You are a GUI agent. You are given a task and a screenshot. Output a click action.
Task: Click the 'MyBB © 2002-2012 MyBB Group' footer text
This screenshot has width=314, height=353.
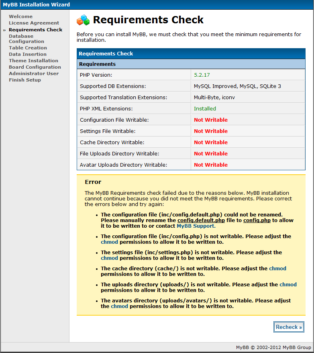[273, 347]
